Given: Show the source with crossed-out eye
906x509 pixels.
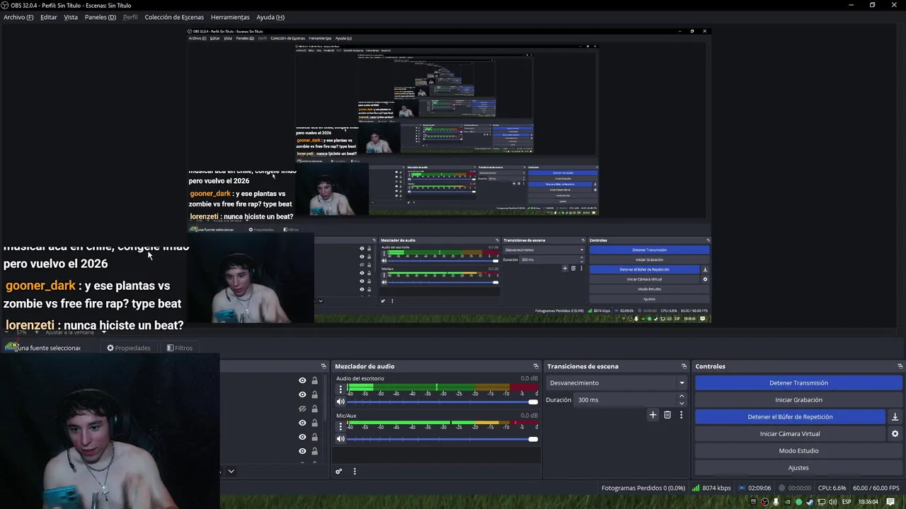Looking at the screenshot, I should coord(302,409).
